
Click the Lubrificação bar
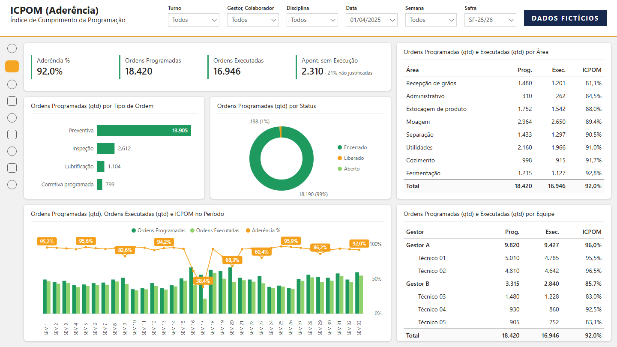tap(101, 167)
